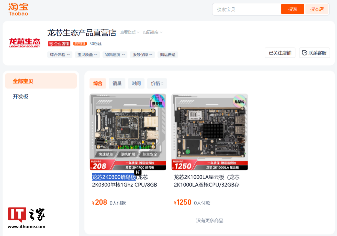Screen dimensions: 337x236
Task: Select 全部宝贝 in the sidebar
Action: (41, 81)
